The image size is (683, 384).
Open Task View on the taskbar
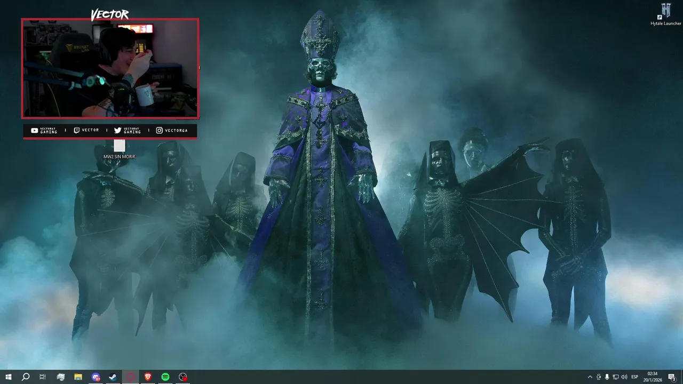coord(43,377)
